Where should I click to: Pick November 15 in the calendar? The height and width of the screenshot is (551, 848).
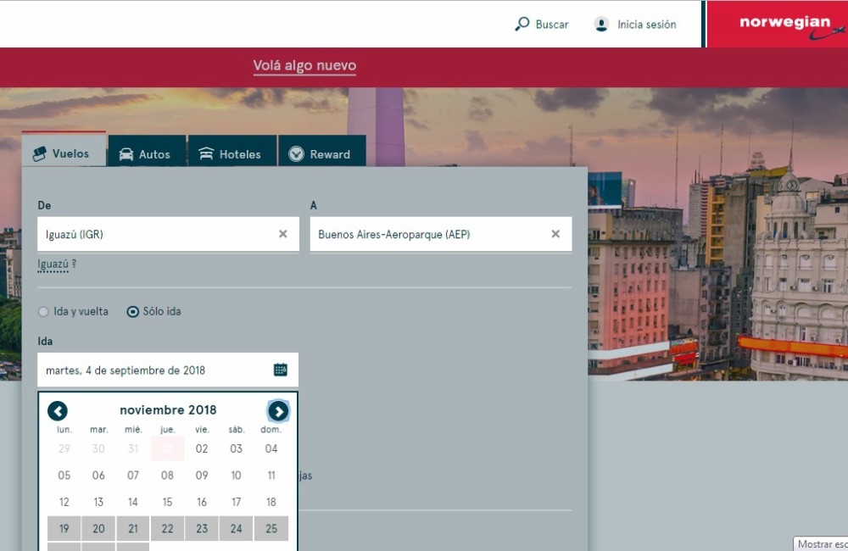click(x=167, y=502)
